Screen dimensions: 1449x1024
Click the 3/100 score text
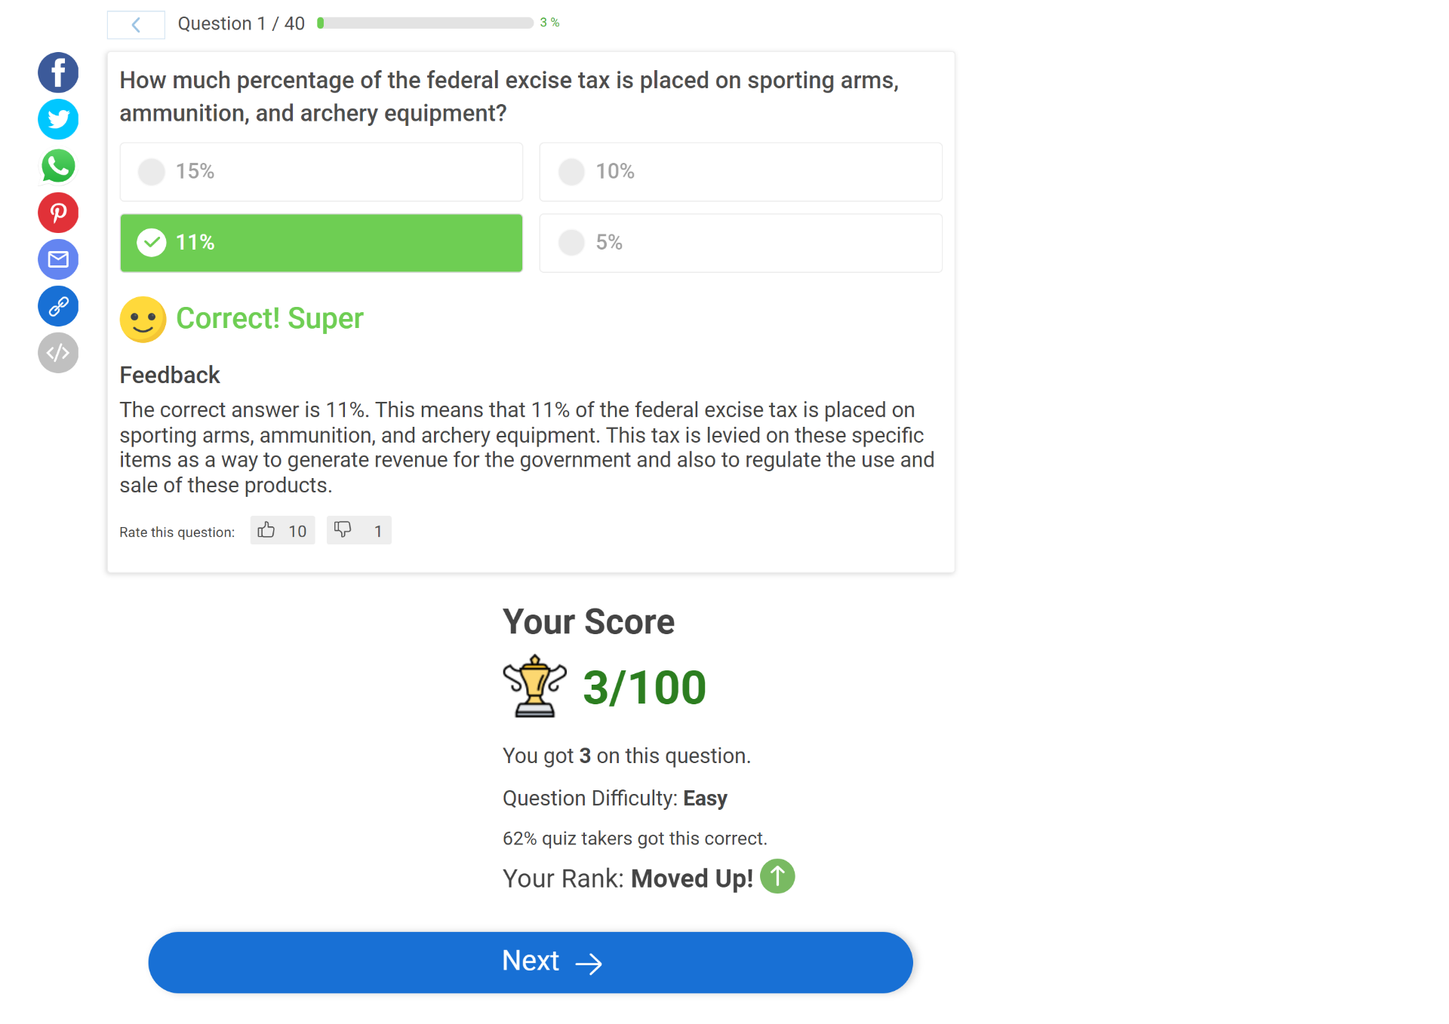pyautogui.click(x=644, y=688)
